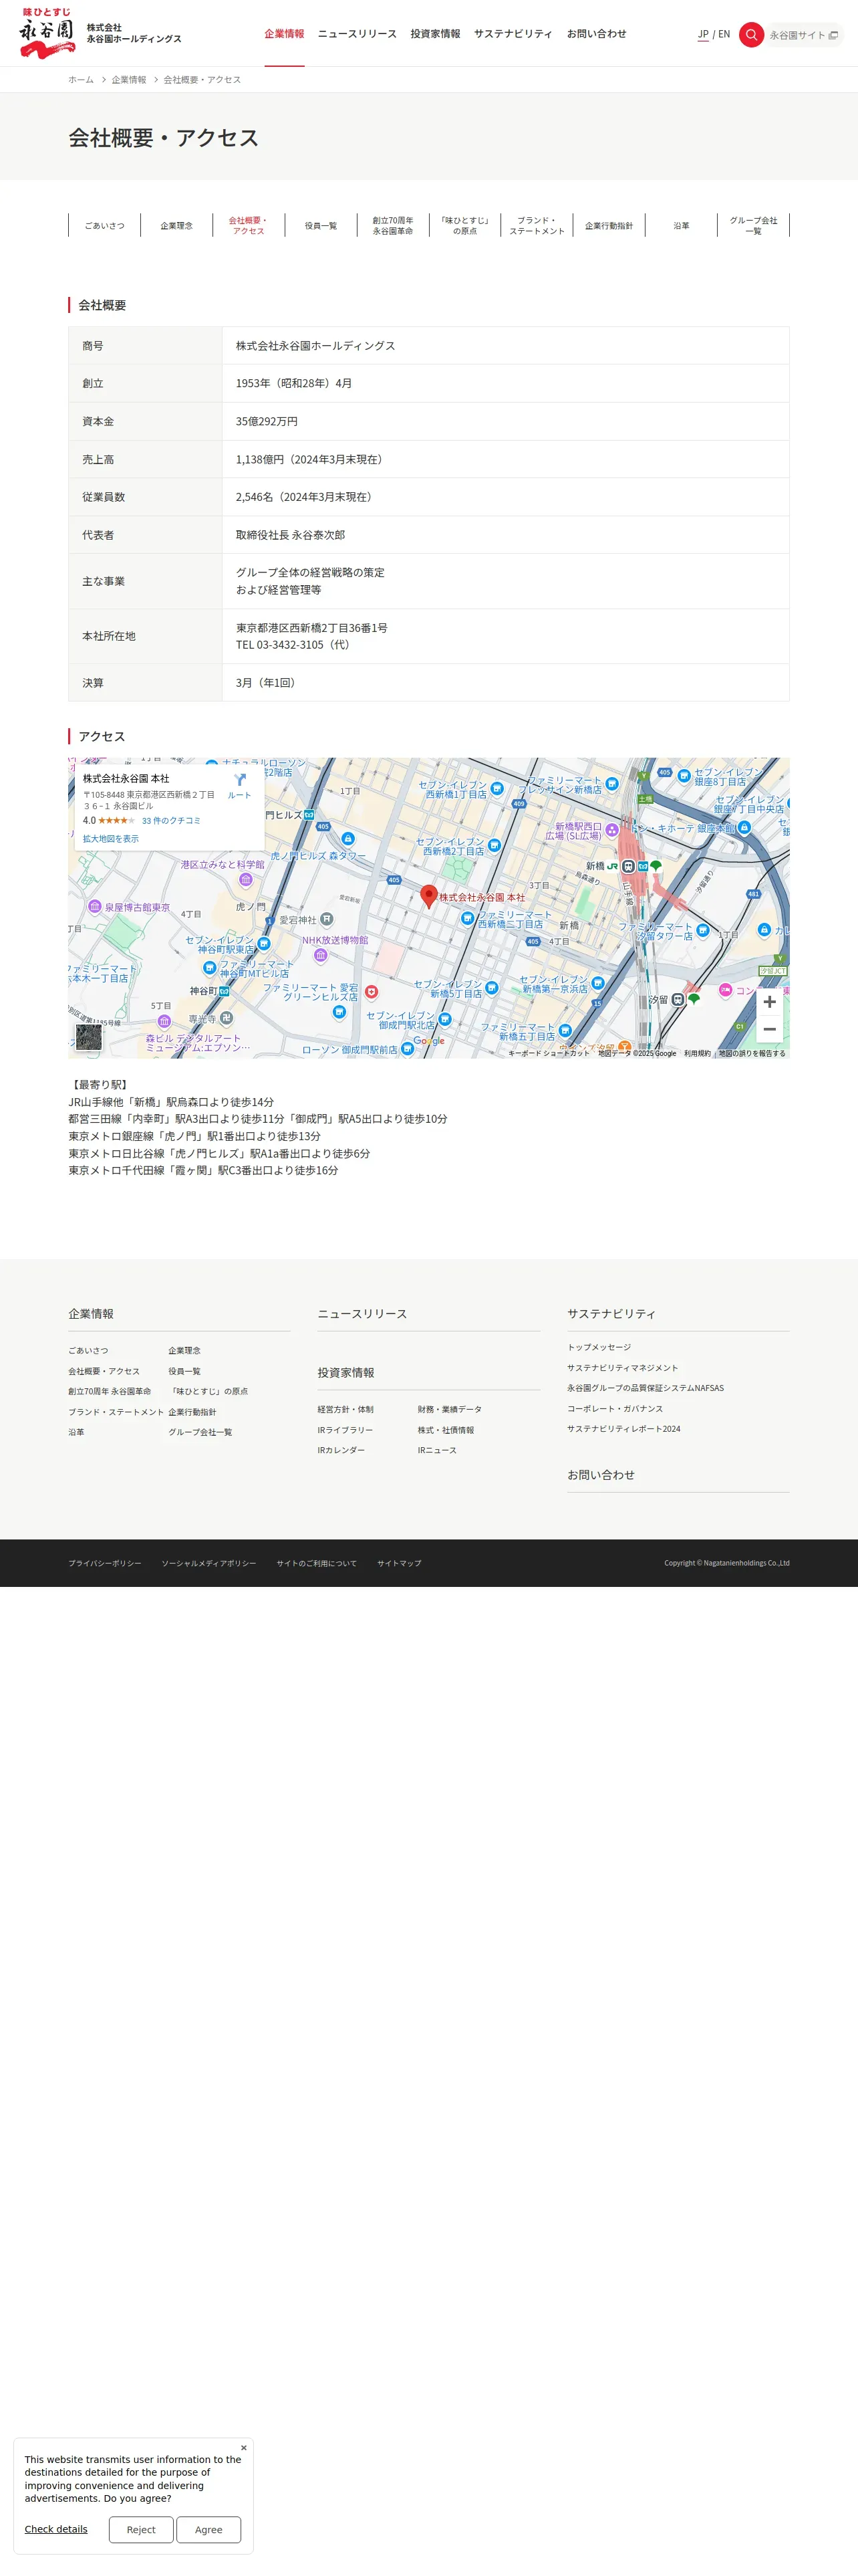Viewport: 858px width, 2576px height.
Task: Click Agree on consent banner
Action: pos(208,2529)
